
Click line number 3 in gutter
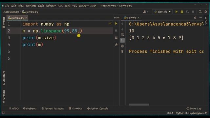point(9,38)
